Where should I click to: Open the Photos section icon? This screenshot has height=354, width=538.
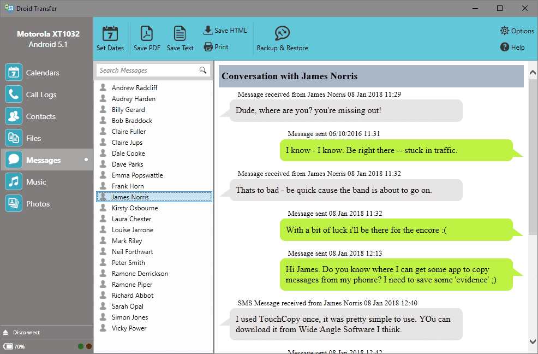pos(14,203)
